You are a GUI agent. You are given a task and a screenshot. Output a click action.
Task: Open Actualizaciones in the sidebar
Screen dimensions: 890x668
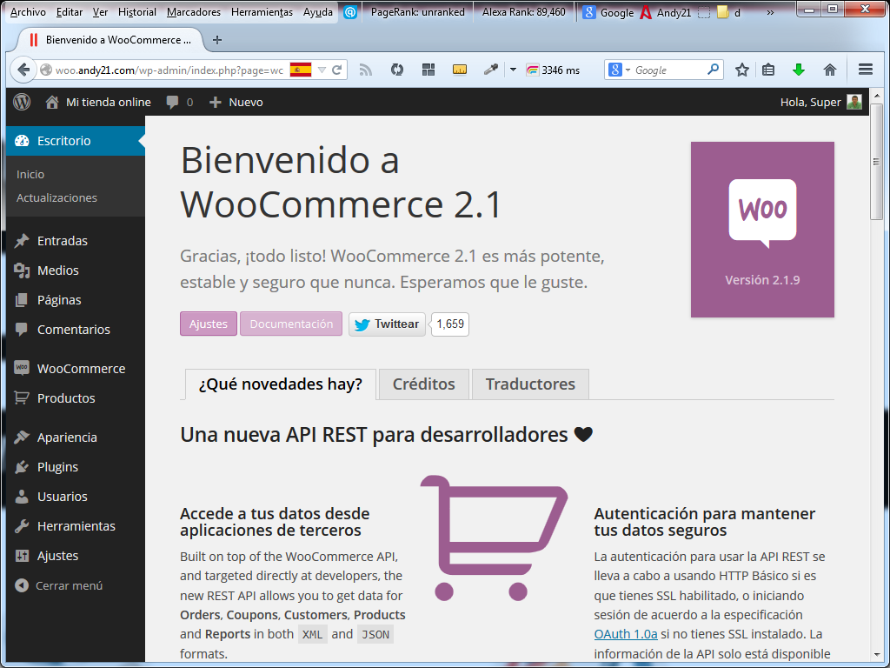click(x=56, y=197)
